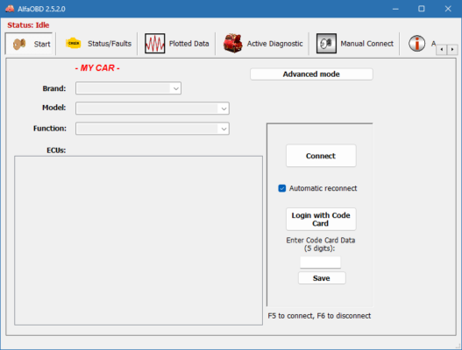The width and height of the screenshot is (462, 350).
Task: Click the red engine Active Diagnostic icon
Action: pyautogui.click(x=233, y=44)
